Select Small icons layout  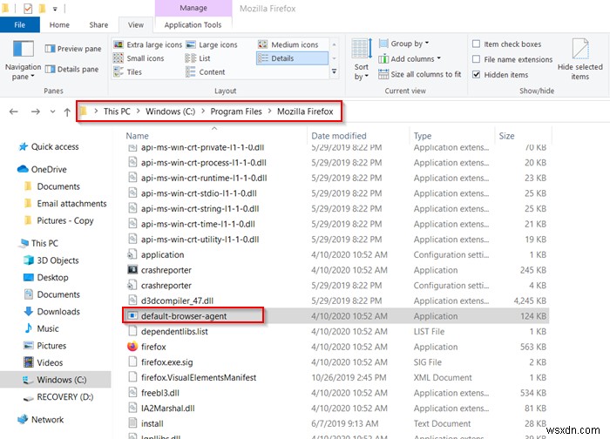tap(139, 58)
